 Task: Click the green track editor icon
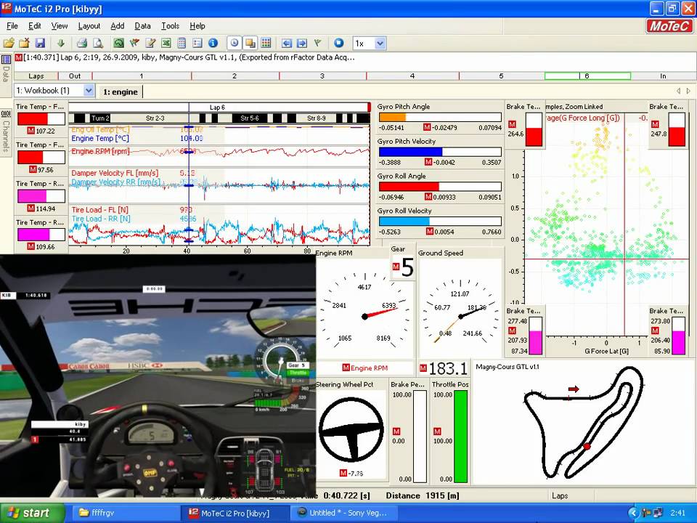[118, 43]
